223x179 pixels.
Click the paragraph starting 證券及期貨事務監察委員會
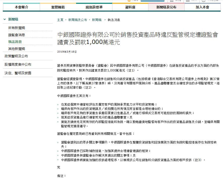pos(138,68)
